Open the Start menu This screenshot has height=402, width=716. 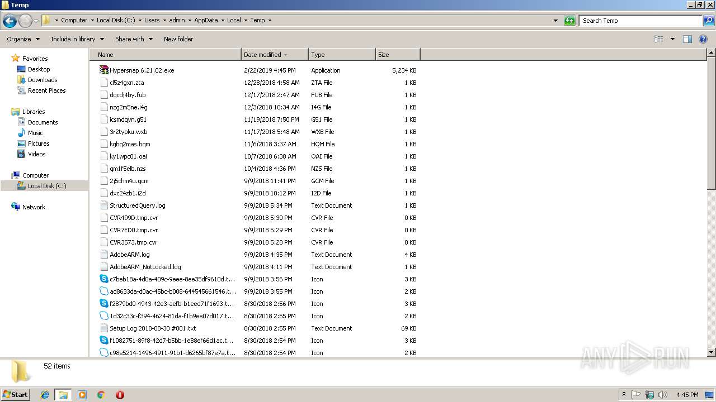tap(15, 394)
